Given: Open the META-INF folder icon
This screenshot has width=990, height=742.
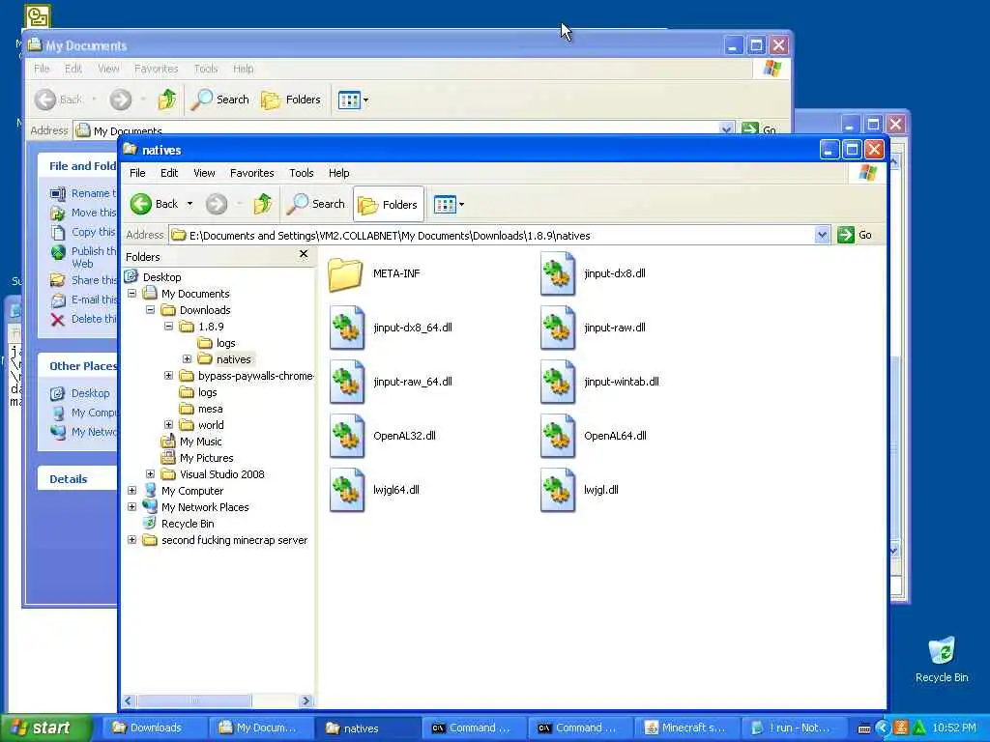Looking at the screenshot, I should pyautogui.click(x=345, y=273).
